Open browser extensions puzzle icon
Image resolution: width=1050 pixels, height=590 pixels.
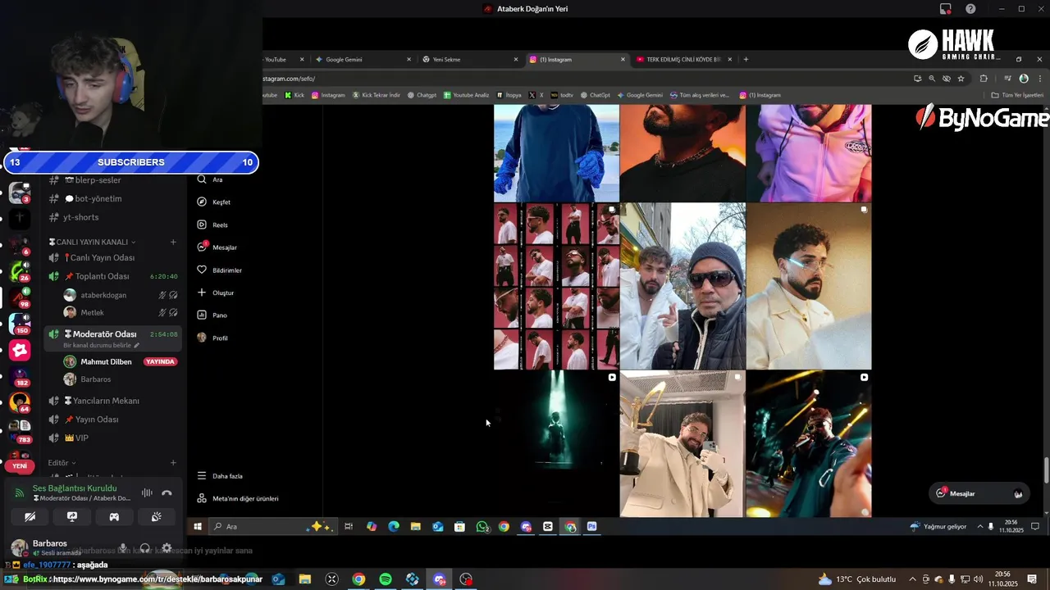(x=984, y=79)
